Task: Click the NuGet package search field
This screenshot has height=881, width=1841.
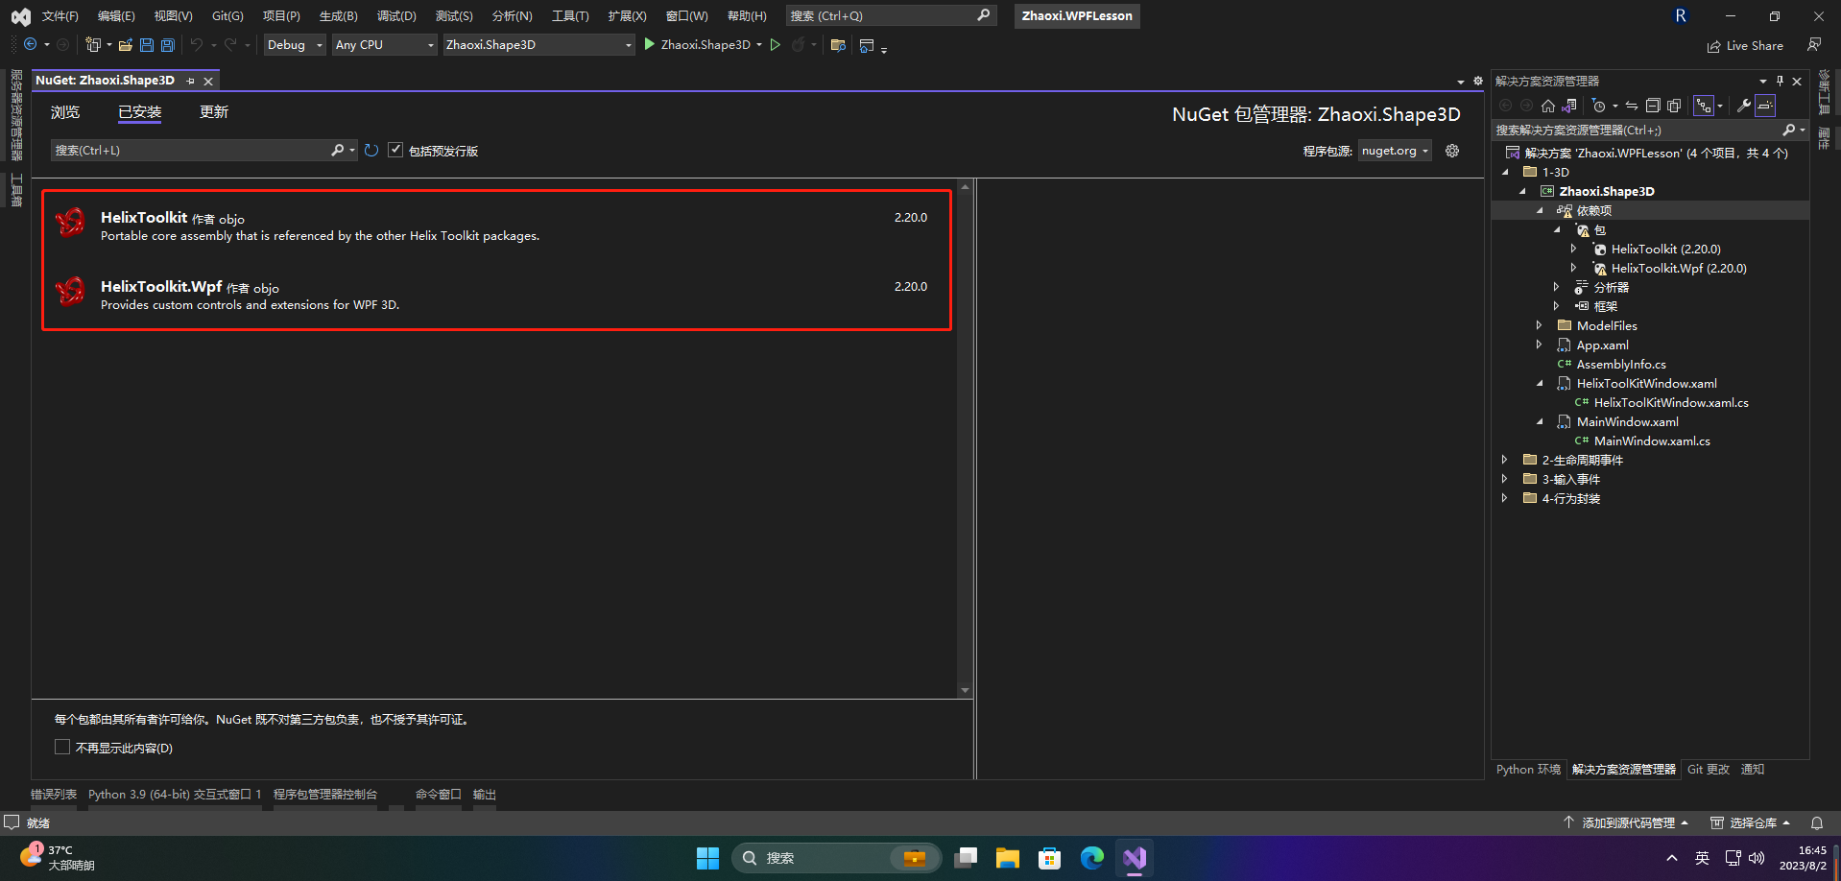Action: point(192,151)
